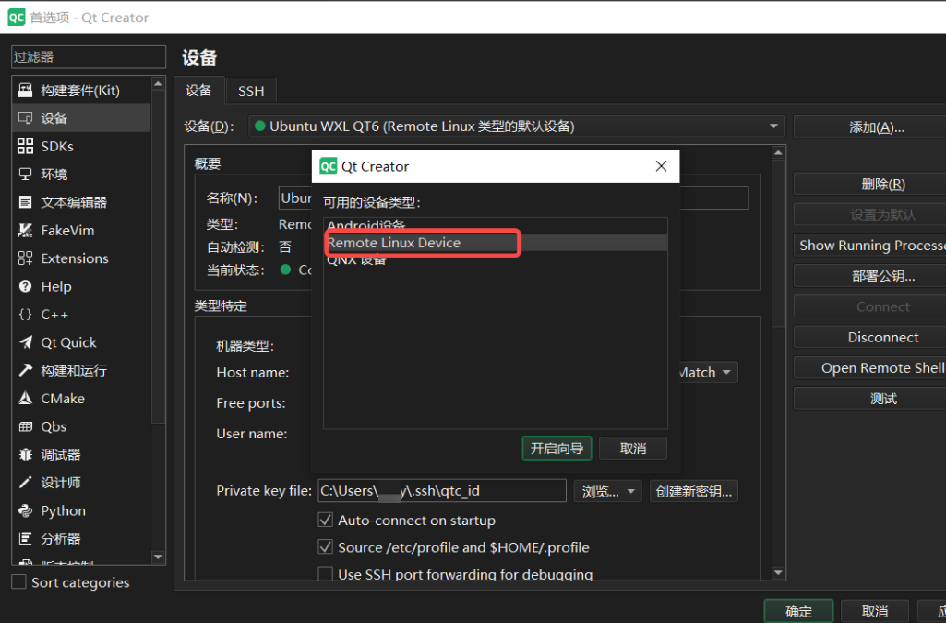This screenshot has height=623, width=946.
Task: Open the 浏览... browse dropdown arrow
Action: [x=631, y=492]
